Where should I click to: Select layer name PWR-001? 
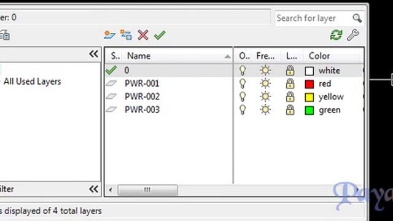(142, 83)
